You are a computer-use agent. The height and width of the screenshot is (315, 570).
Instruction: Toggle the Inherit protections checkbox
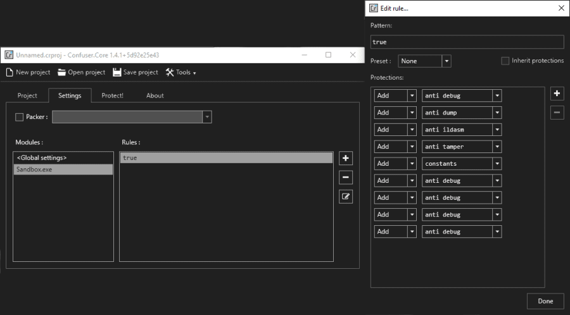pos(505,61)
